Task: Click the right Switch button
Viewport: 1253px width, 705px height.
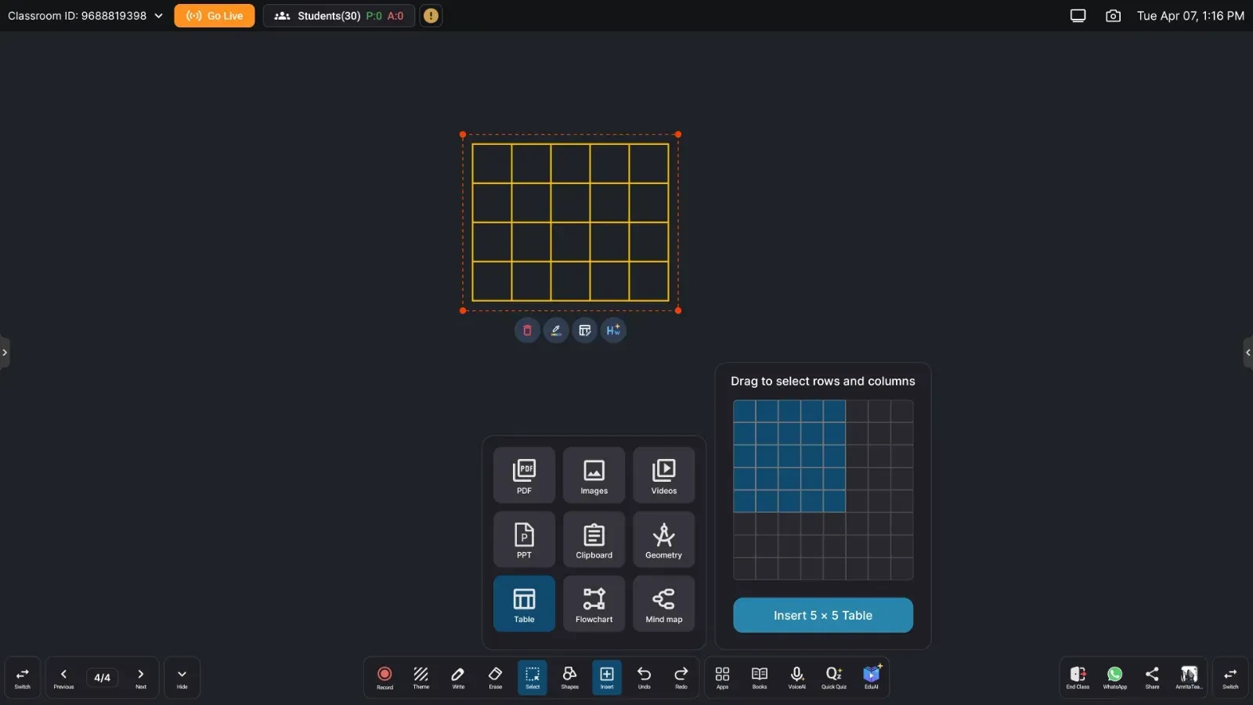Action: pyautogui.click(x=1230, y=678)
